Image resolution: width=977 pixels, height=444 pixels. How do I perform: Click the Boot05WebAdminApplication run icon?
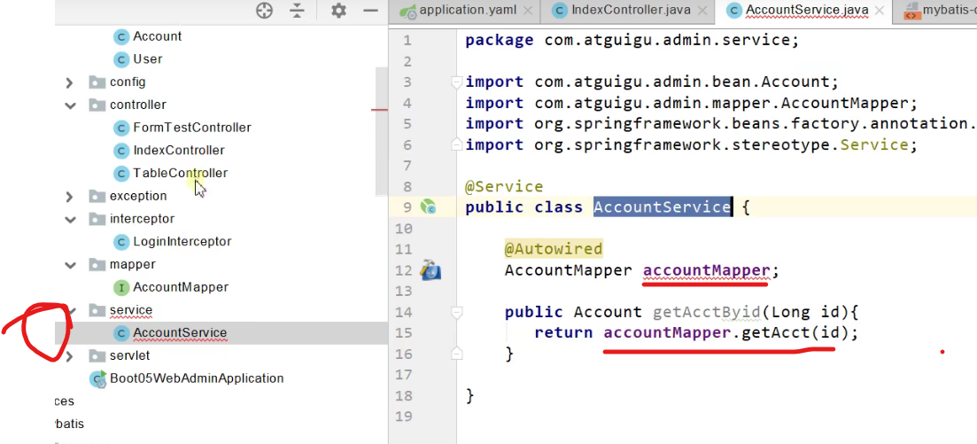97,378
